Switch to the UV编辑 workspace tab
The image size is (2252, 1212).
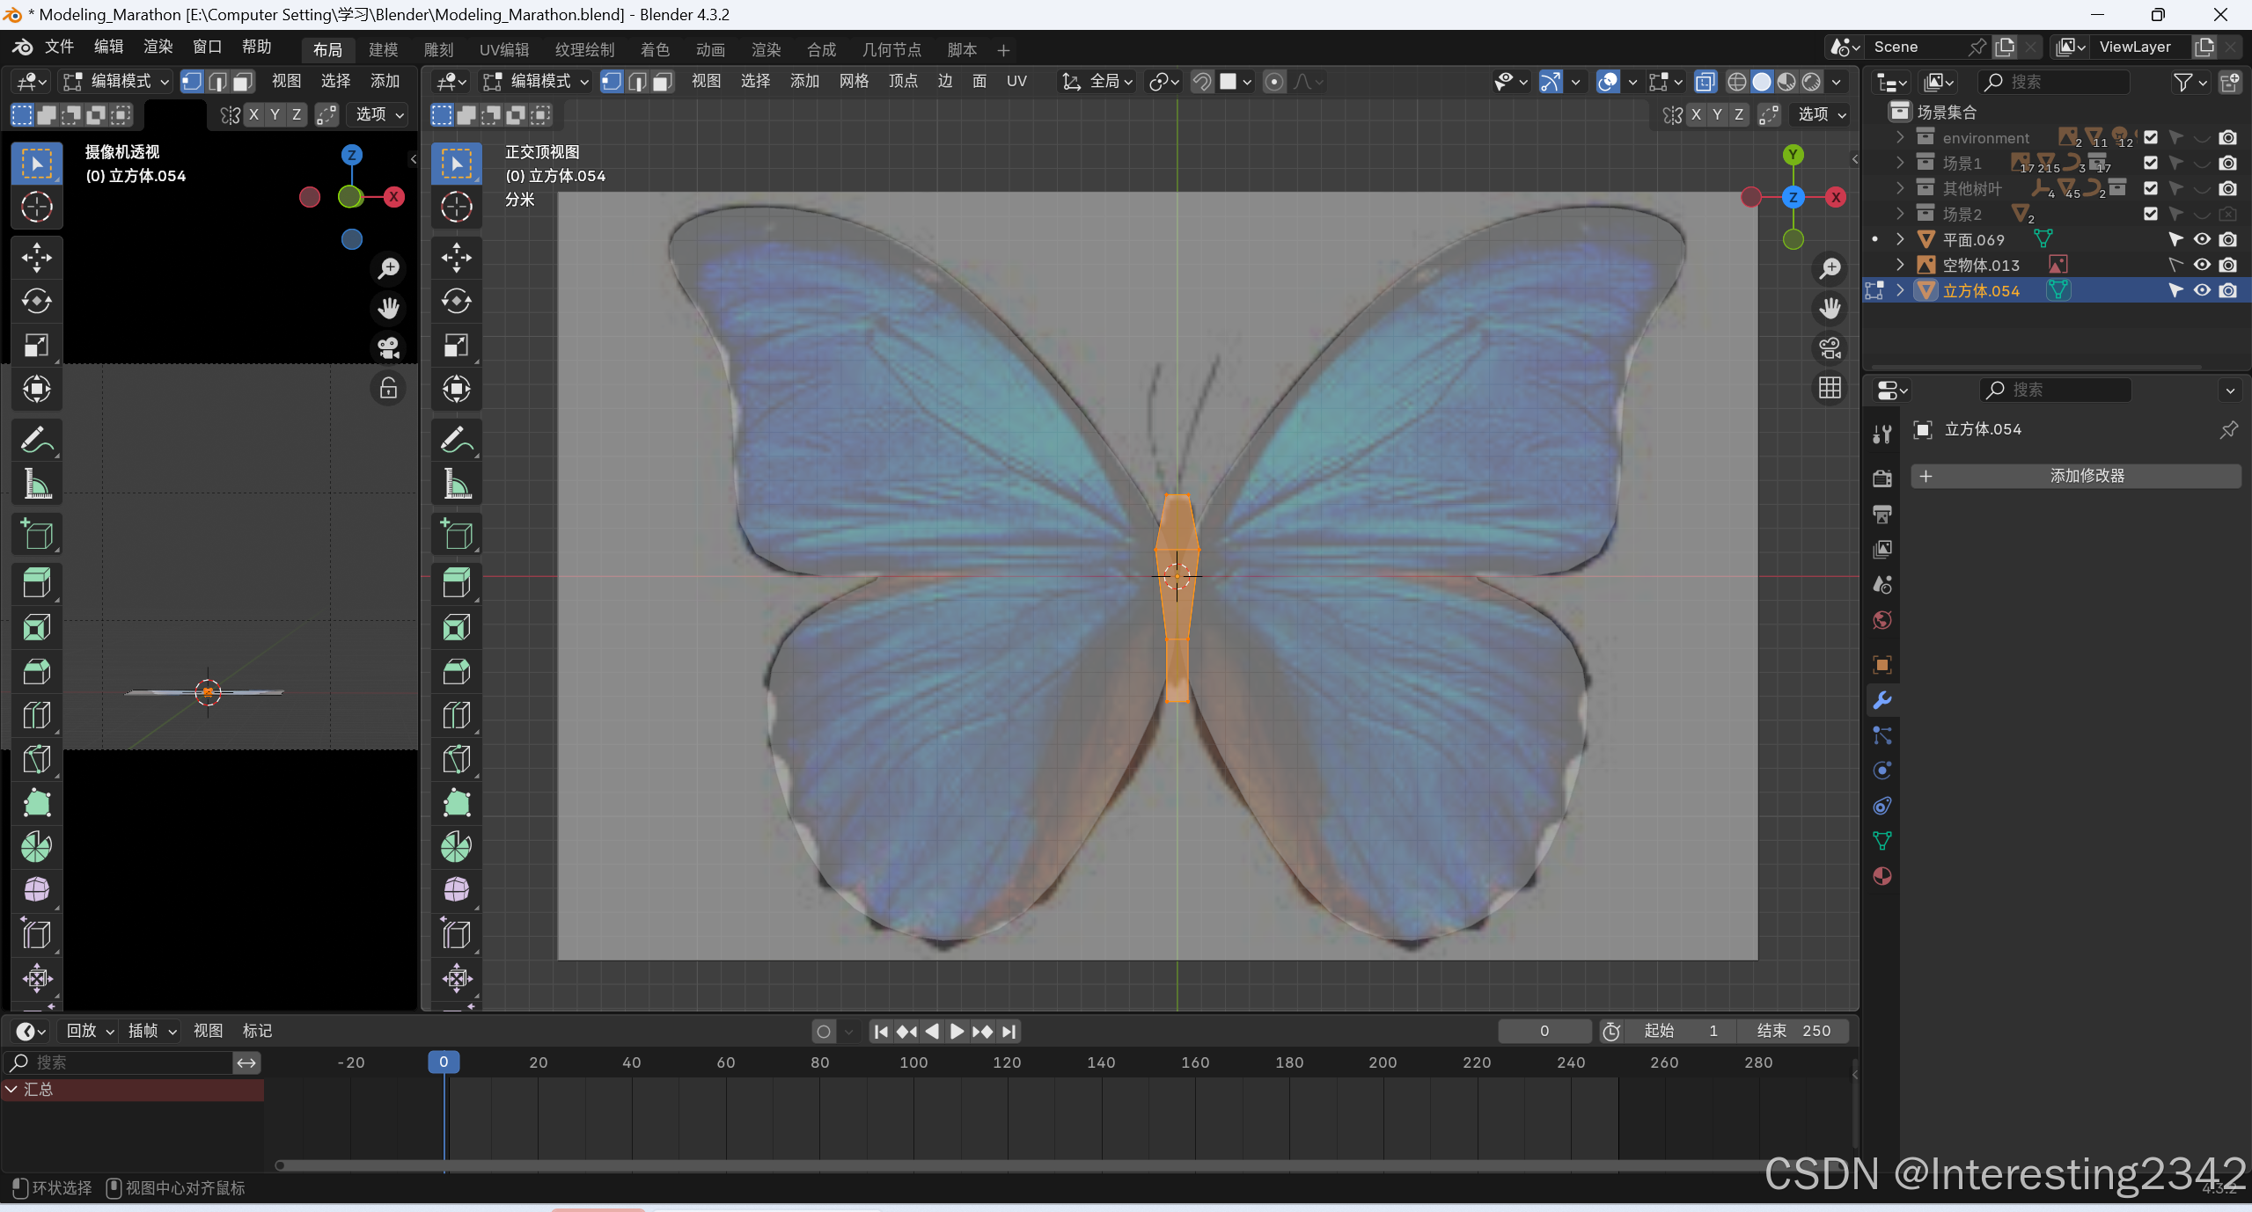504,50
